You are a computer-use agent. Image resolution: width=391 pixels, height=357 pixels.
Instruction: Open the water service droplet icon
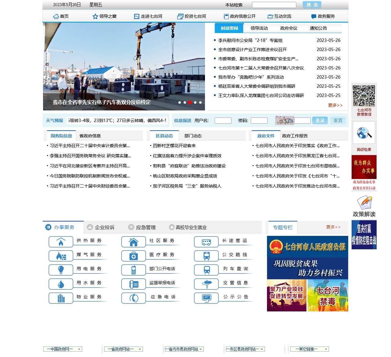click(61, 284)
